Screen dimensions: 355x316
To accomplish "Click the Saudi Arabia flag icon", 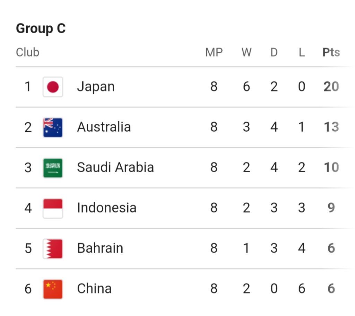I will (x=53, y=168).
